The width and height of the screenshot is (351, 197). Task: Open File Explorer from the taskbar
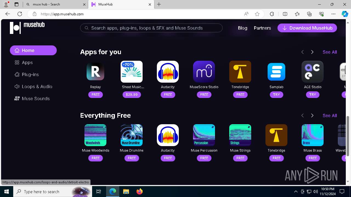pos(126,192)
